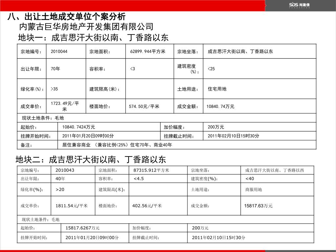Image resolution: width=336 pixels, height=252 pixels.
Task: Select listing deadline 2011年02月10日15时30分 in the second table
Action: coord(219,238)
